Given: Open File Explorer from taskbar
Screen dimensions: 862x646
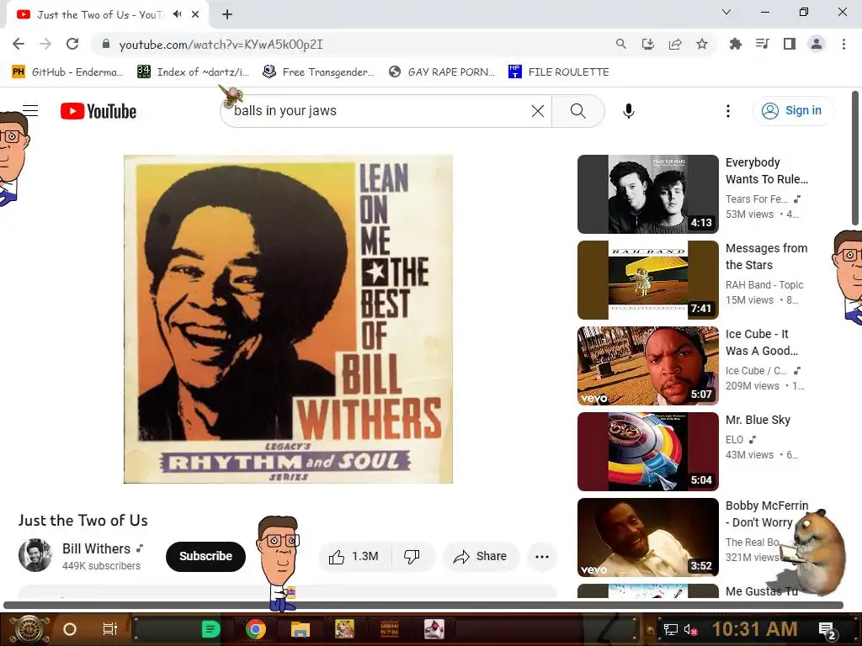Looking at the screenshot, I should 301,629.
